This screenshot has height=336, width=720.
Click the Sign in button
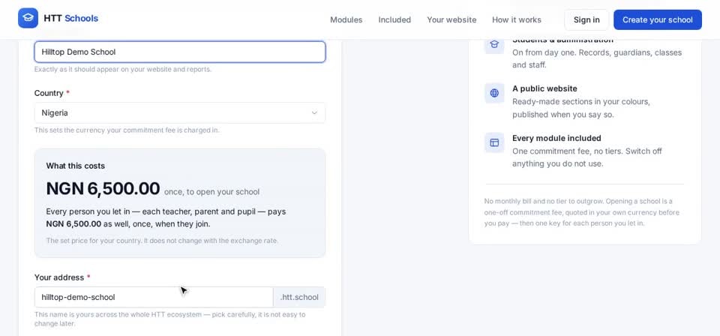586,19
